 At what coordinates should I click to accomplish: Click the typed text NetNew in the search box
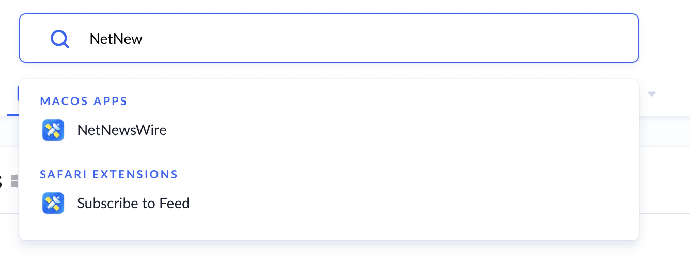click(x=116, y=39)
